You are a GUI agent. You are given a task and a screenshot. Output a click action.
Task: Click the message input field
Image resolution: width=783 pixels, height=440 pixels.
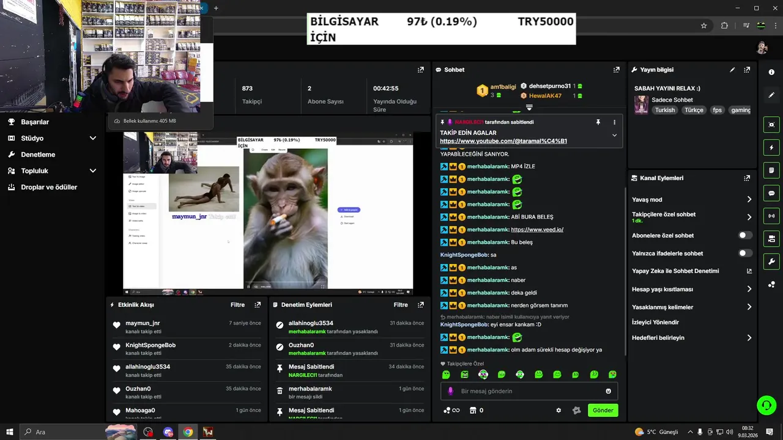click(x=529, y=391)
